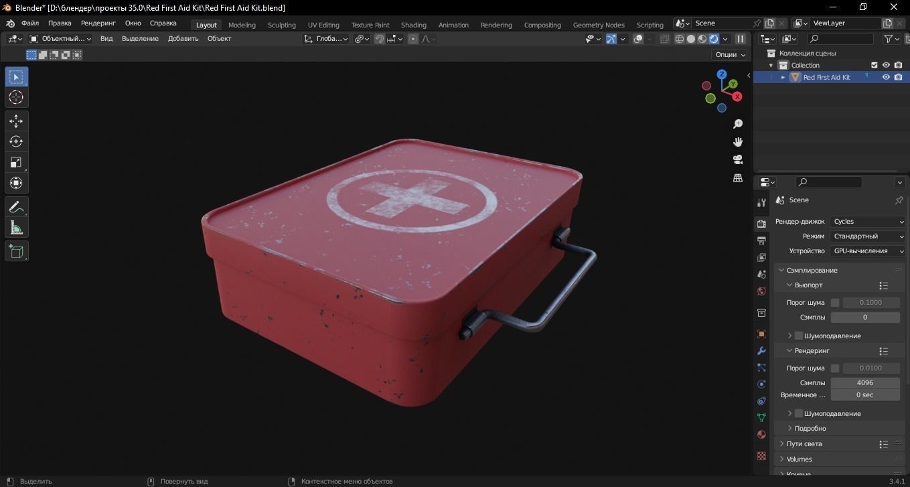910x487 pixels.
Task: Open the device GPU-вычисления dropdown
Action: pyautogui.click(x=868, y=251)
